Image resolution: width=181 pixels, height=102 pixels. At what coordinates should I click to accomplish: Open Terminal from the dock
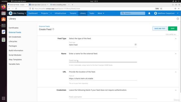(x=3, y=25)
